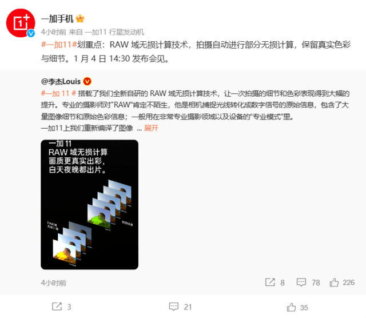Click the blue verified badge on avatar
Viewport: 366px width, 318px height.
coord(31,33)
